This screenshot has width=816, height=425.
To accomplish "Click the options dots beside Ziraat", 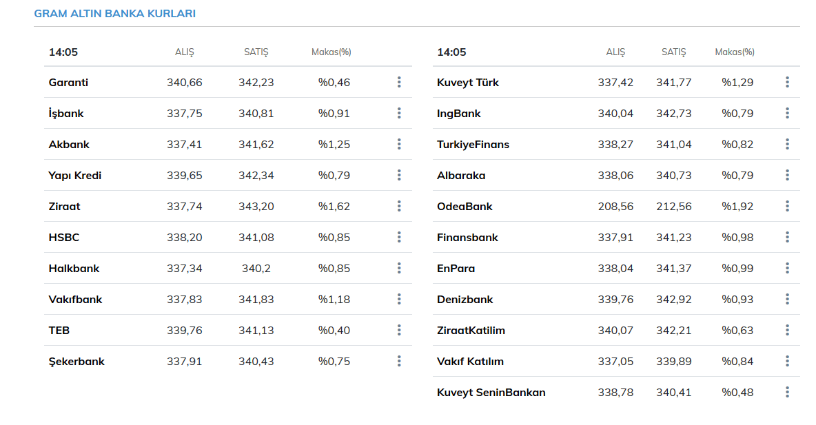I will 399,206.
